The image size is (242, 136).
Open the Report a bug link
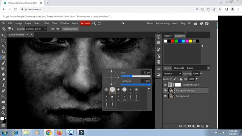(163, 23)
